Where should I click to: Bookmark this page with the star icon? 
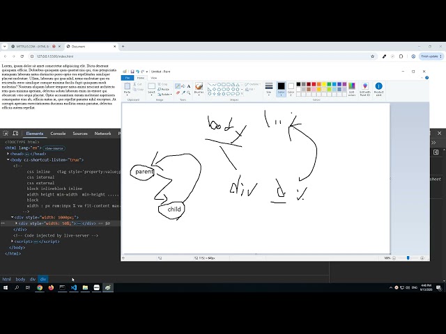tap(373, 56)
